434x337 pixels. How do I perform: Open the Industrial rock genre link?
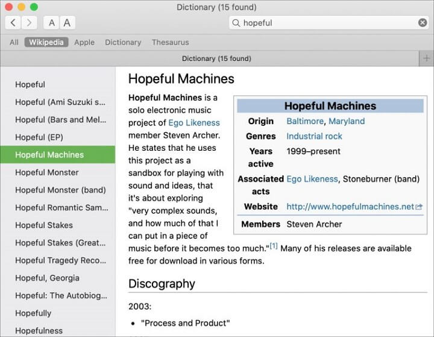pos(314,136)
